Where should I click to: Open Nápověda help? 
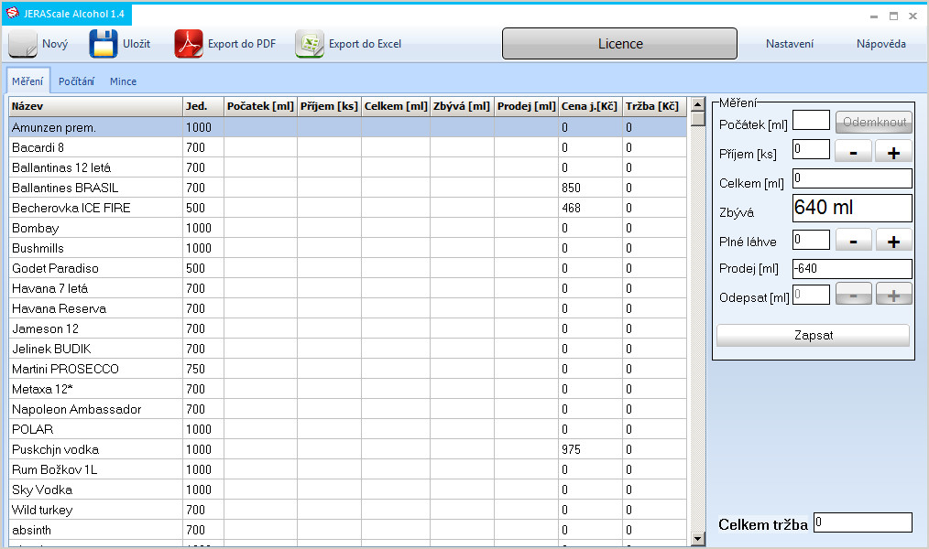point(881,44)
